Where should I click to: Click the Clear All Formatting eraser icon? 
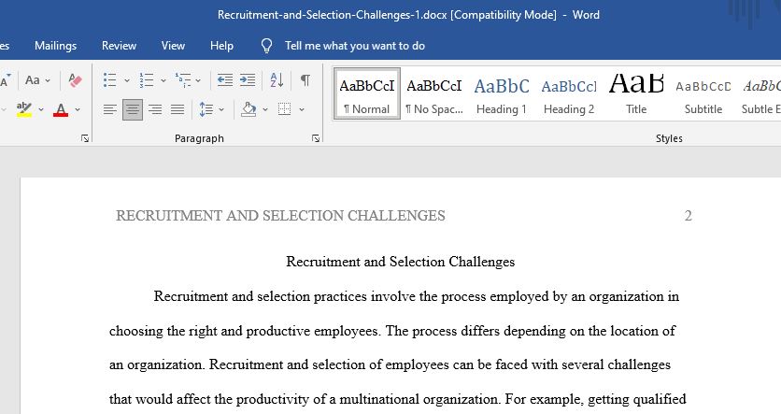[x=76, y=80]
